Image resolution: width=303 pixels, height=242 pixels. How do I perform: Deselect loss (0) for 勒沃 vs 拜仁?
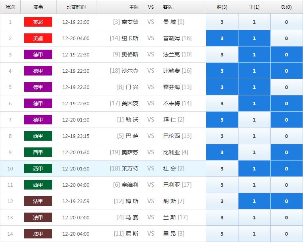coord(287,120)
